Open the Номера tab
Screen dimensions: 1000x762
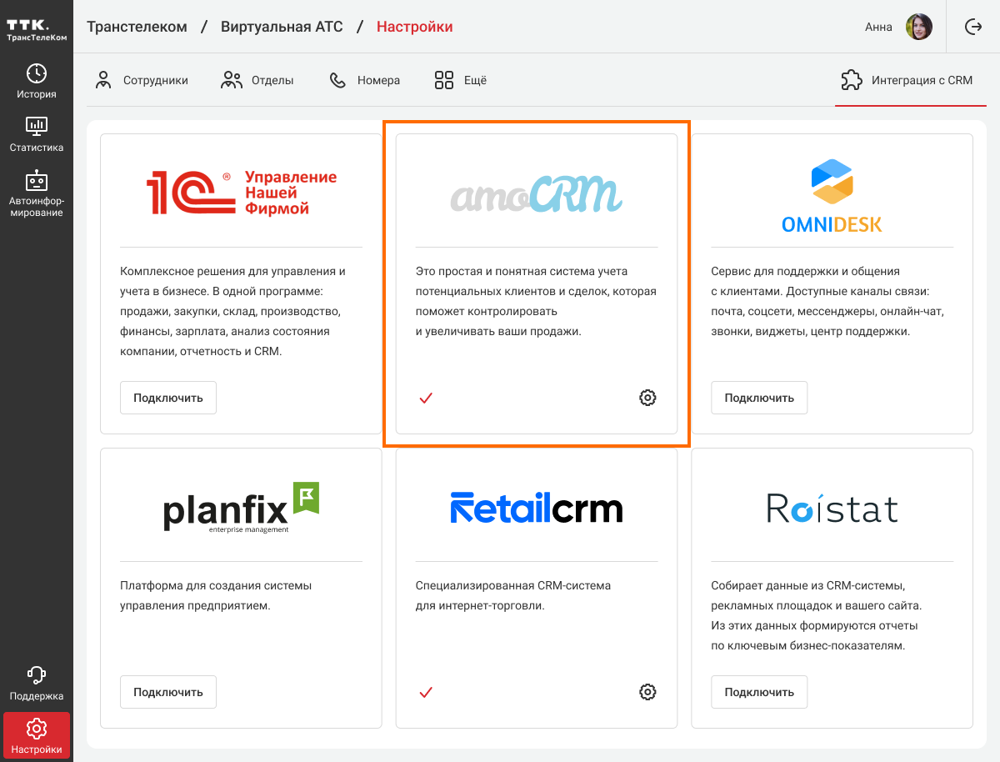(x=365, y=81)
